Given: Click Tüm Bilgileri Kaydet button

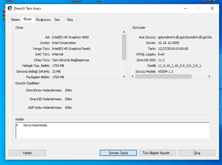Looking at the screenshot, I should [x=158, y=153].
